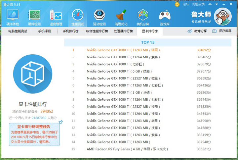The height and width of the screenshot is (160, 238).
Task: Open the 驱动检测 driver detection icon
Action: point(99,17)
